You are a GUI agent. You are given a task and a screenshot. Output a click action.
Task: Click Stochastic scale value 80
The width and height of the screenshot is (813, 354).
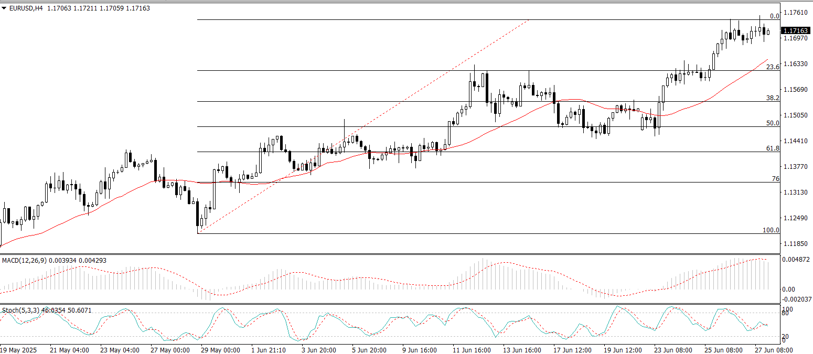[x=786, y=313]
